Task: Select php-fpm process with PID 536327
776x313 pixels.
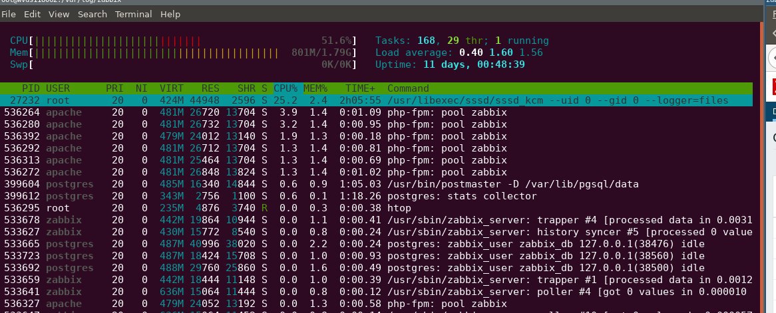Action: pos(376,304)
